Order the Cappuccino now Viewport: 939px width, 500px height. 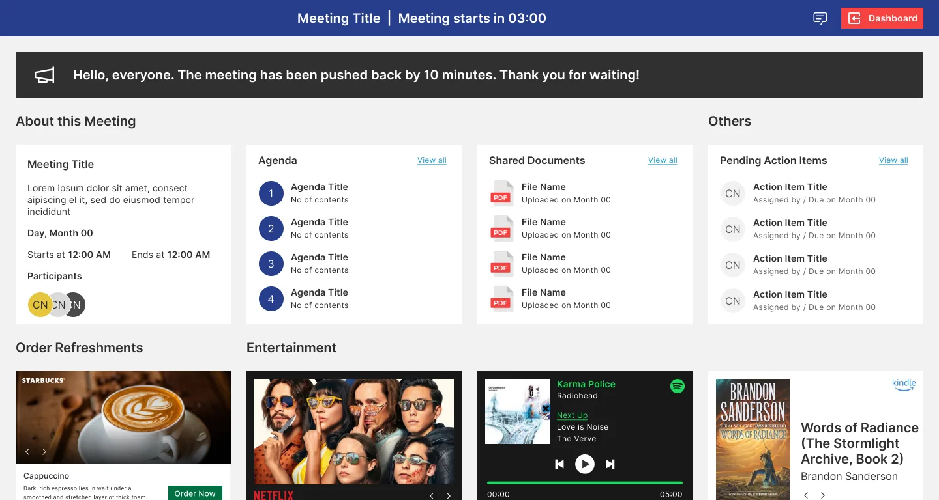pos(195,493)
